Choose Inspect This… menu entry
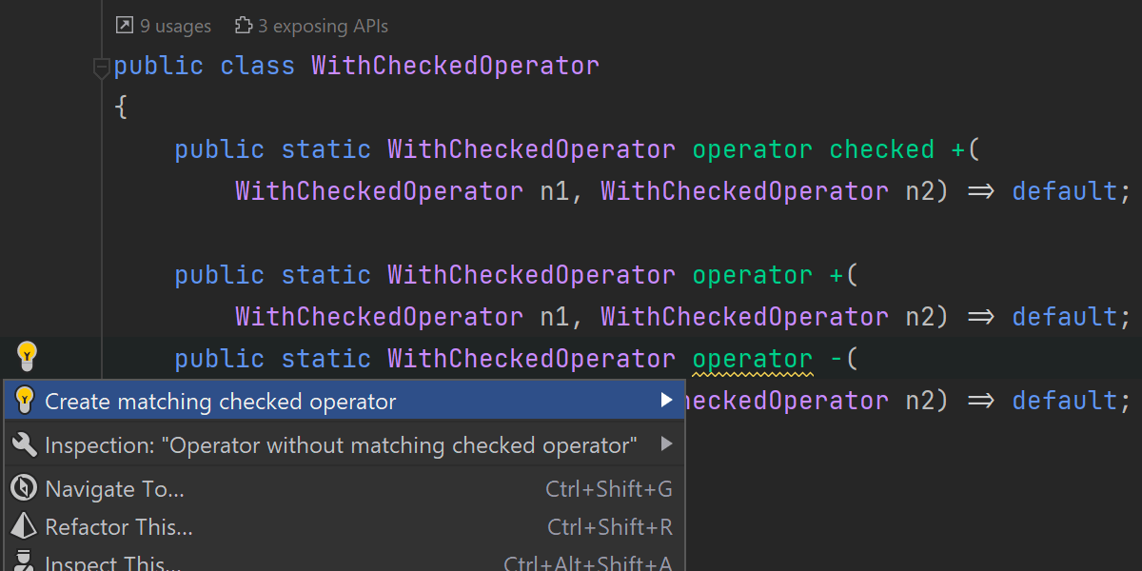This screenshot has height=571, width=1142. click(345, 561)
